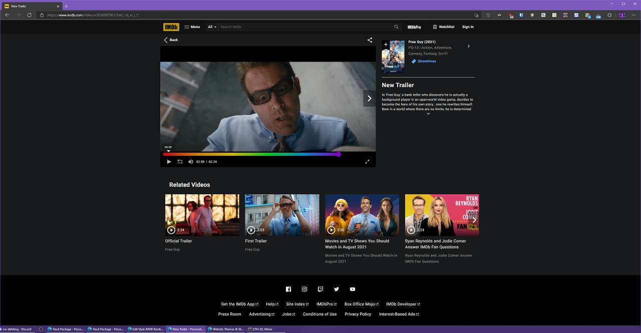Open IMDb's YouTube channel from the footer
This screenshot has height=333, width=641.
tap(353, 289)
